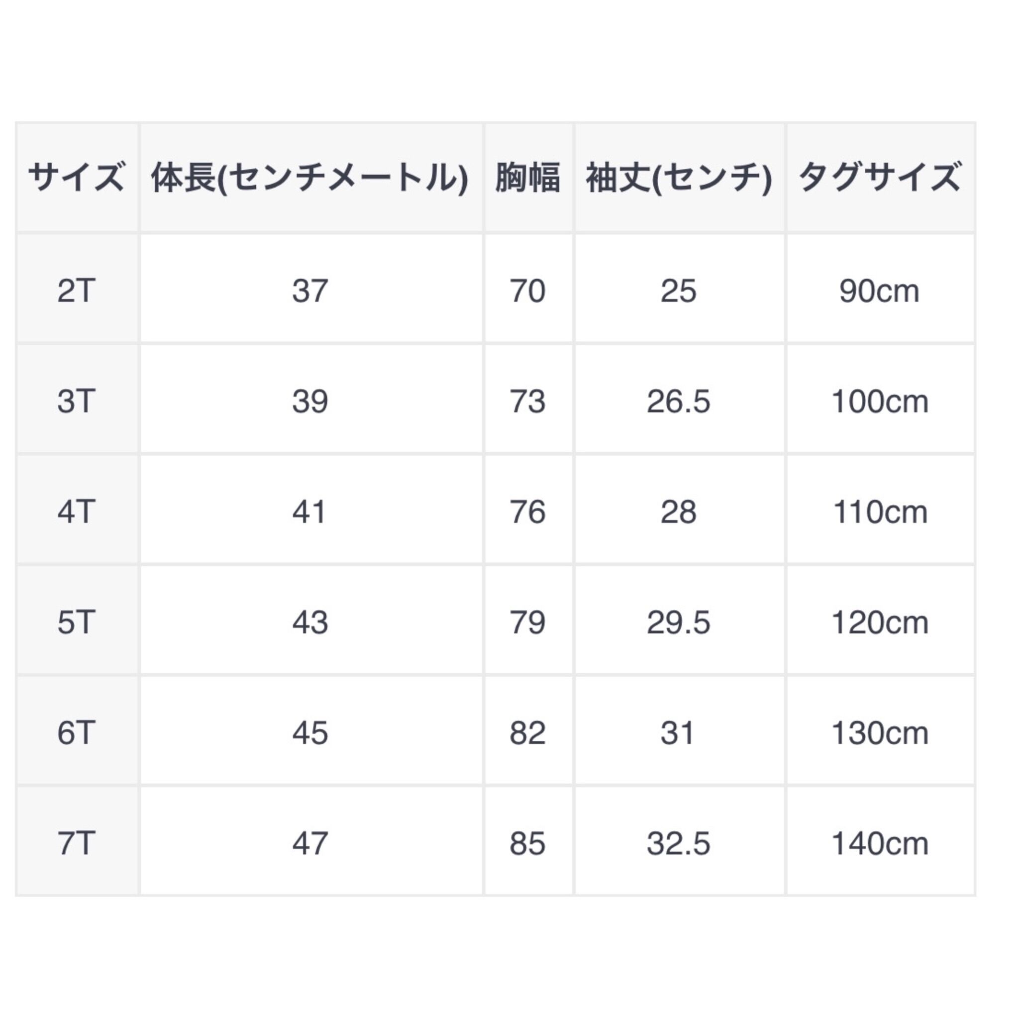
Task: Click the 3T size row label
Action: 77,401
